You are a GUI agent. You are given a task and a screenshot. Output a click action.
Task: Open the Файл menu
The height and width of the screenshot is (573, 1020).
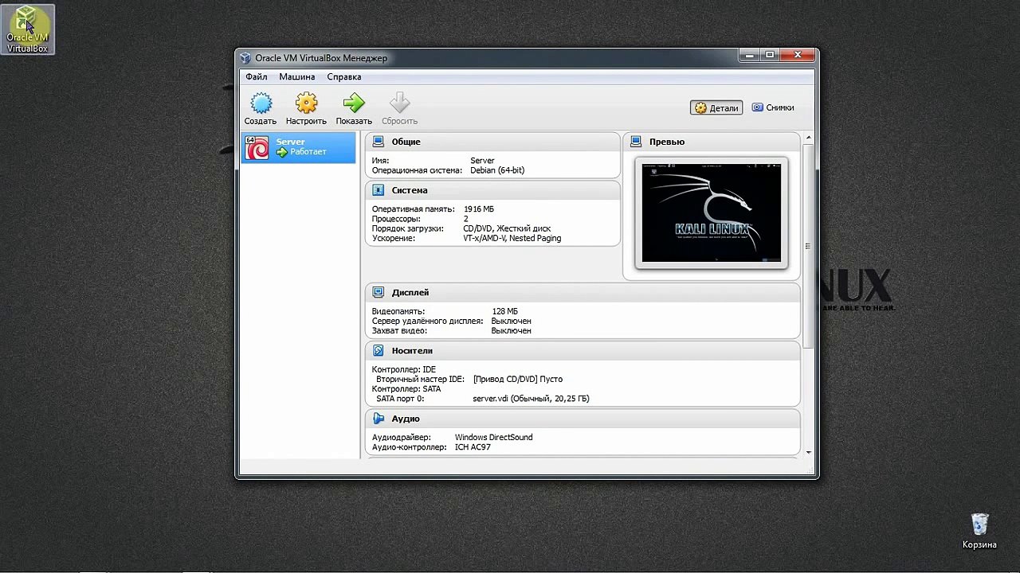click(x=257, y=77)
